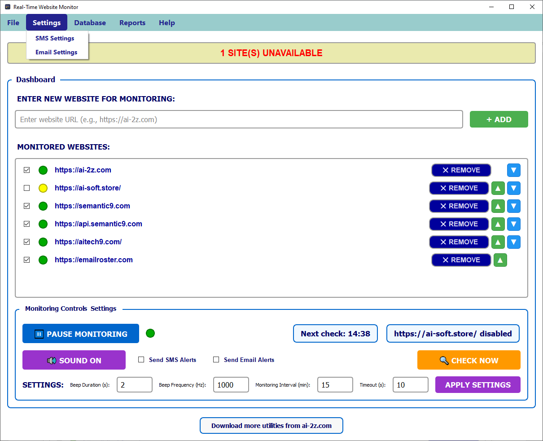This screenshot has width=543, height=441.
Task: Enable Send Email Alerts
Action: pos(216,360)
